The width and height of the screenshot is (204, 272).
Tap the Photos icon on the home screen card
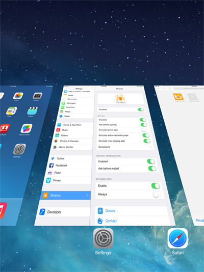tap(18, 96)
